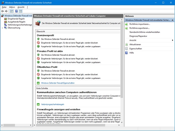Expand the Überwachung tree node
The width and height of the screenshot is (175, 131).
(x=2, y=28)
